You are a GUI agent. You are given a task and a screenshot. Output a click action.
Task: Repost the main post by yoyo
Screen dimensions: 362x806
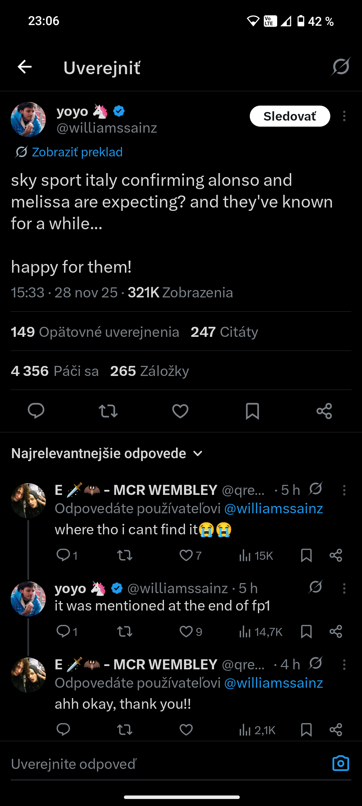pyautogui.click(x=108, y=411)
